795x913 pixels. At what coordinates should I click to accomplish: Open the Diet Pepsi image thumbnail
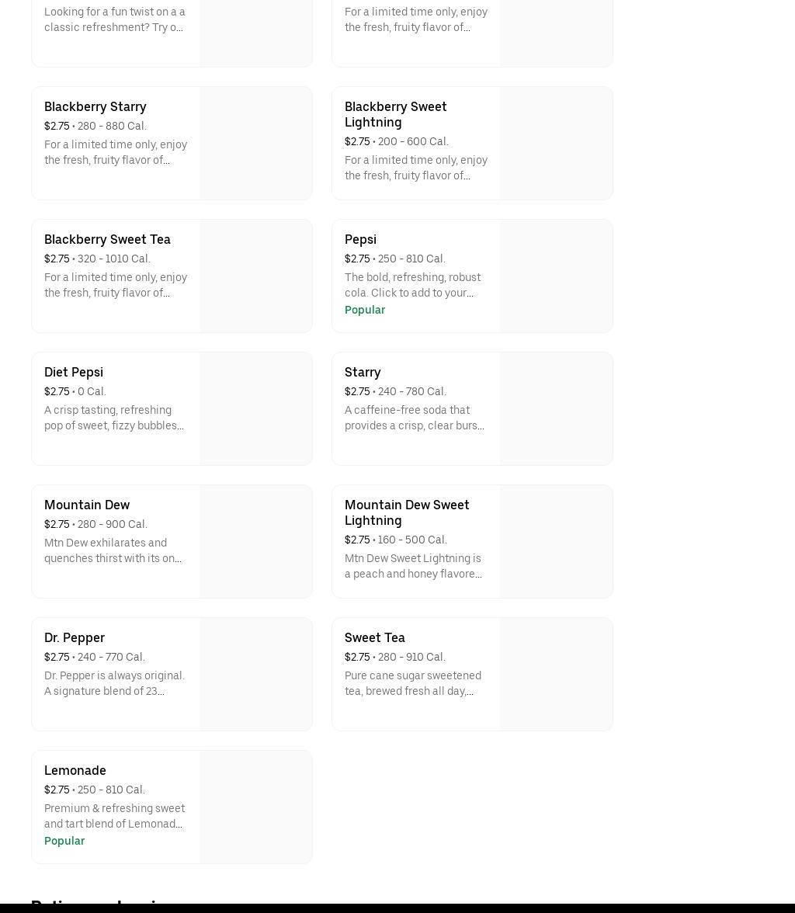(x=255, y=409)
